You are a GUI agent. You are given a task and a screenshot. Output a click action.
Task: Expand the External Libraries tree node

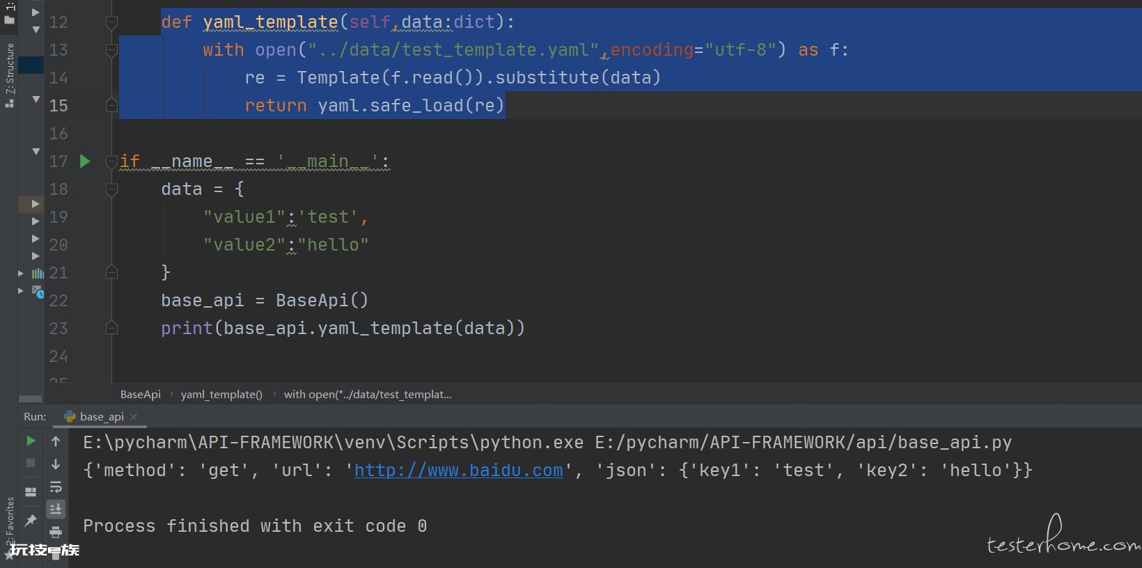pyautogui.click(x=21, y=274)
